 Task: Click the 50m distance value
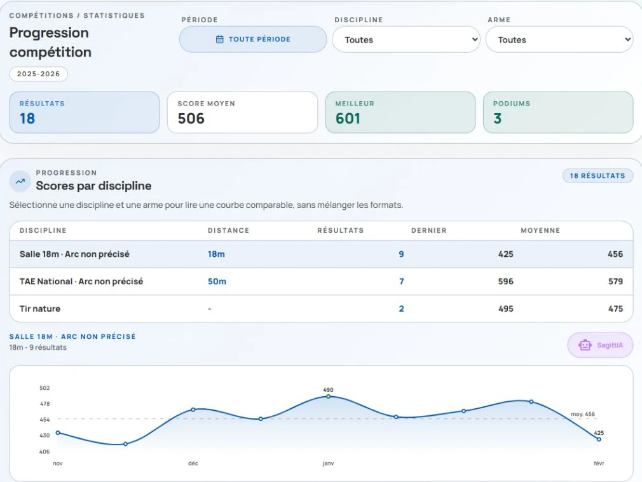tap(217, 281)
